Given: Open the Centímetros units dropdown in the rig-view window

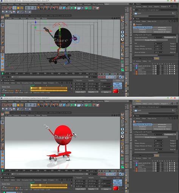Looking at the screenshot, I should pos(170,37).
